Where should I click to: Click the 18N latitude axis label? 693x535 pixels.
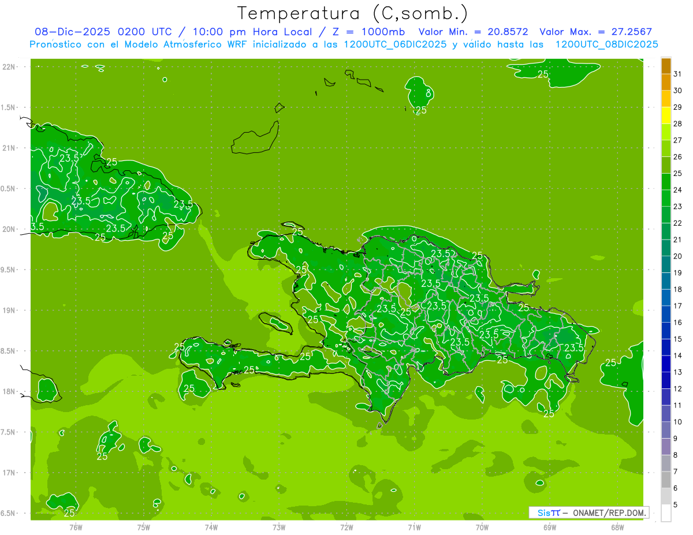pyautogui.click(x=10, y=391)
